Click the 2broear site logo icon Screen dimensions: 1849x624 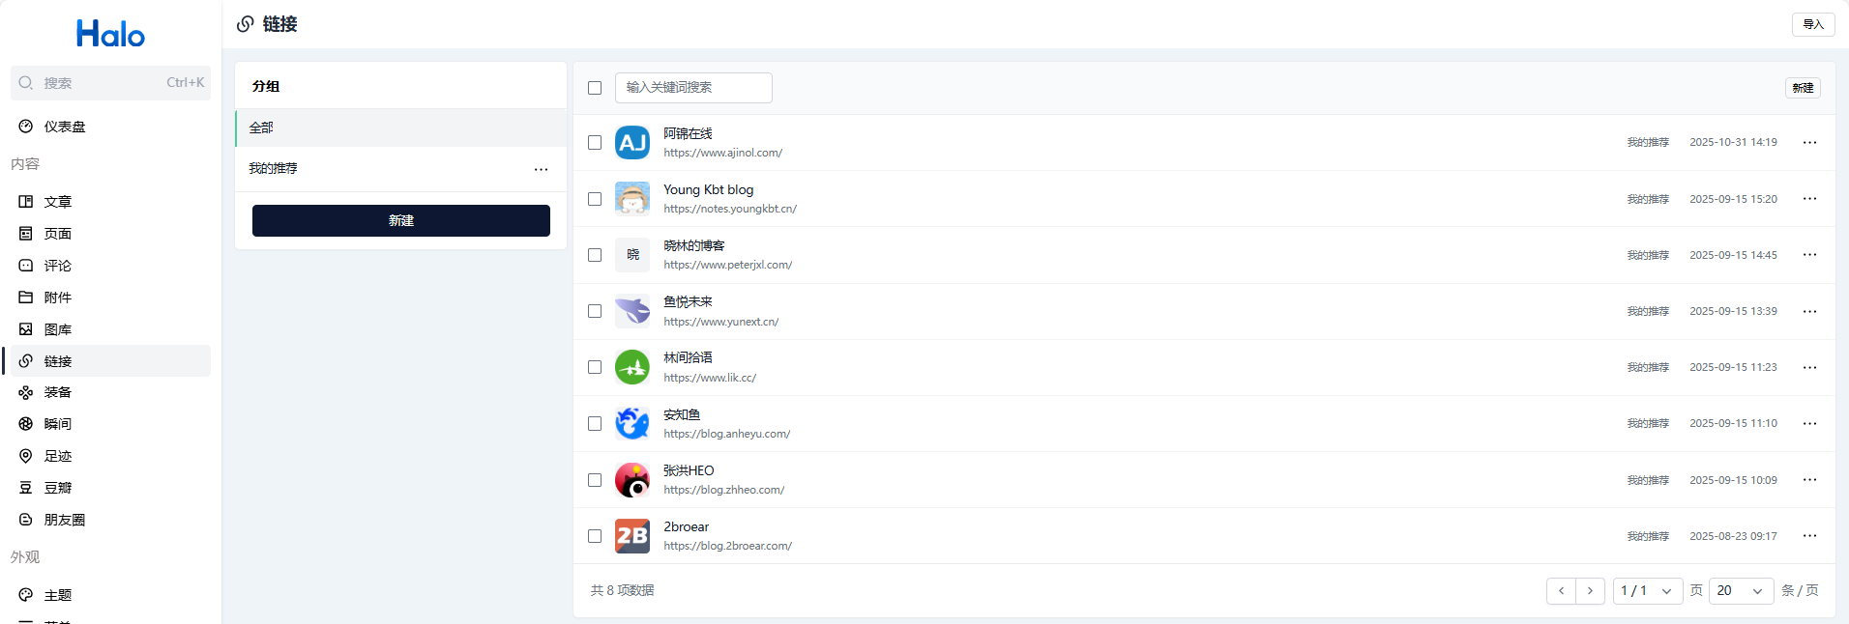(x=632, y=536)
